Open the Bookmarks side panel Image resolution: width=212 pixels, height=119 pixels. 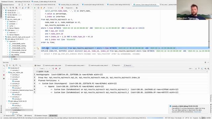pos(1,109)
